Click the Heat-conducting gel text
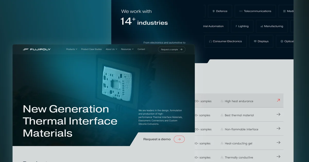Screen dimensions: 309x162 tap(238, 143)
